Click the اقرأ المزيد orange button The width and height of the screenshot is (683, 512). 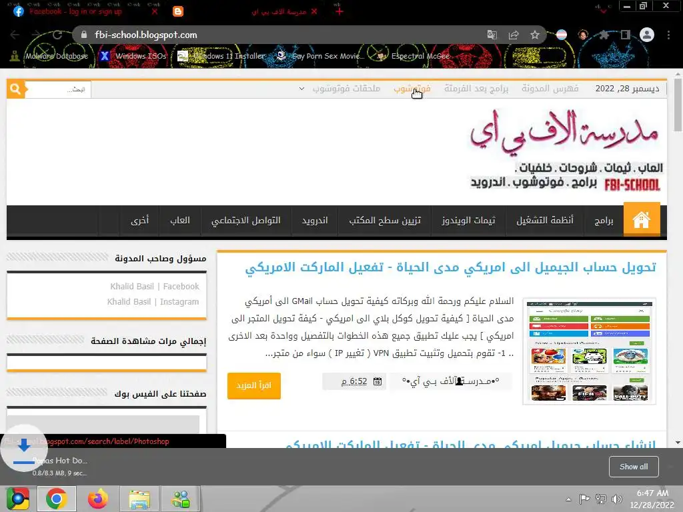point(254,385)
